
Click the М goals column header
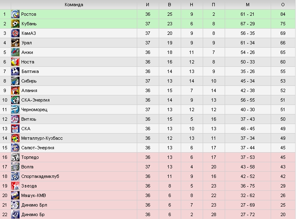click(247, 5)
